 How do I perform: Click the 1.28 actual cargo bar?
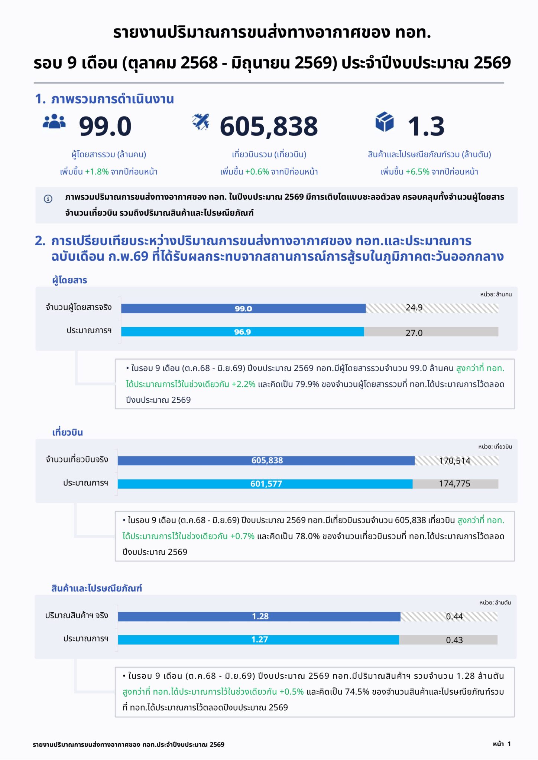[x=259, y=616]
